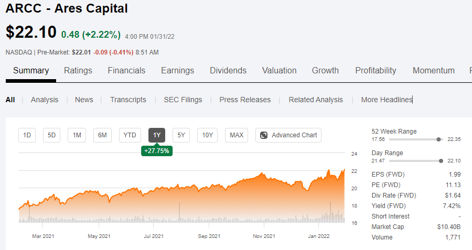Viewport: 472px width, 250px height.
Task: Filter headlines by News
Action: 84,100
